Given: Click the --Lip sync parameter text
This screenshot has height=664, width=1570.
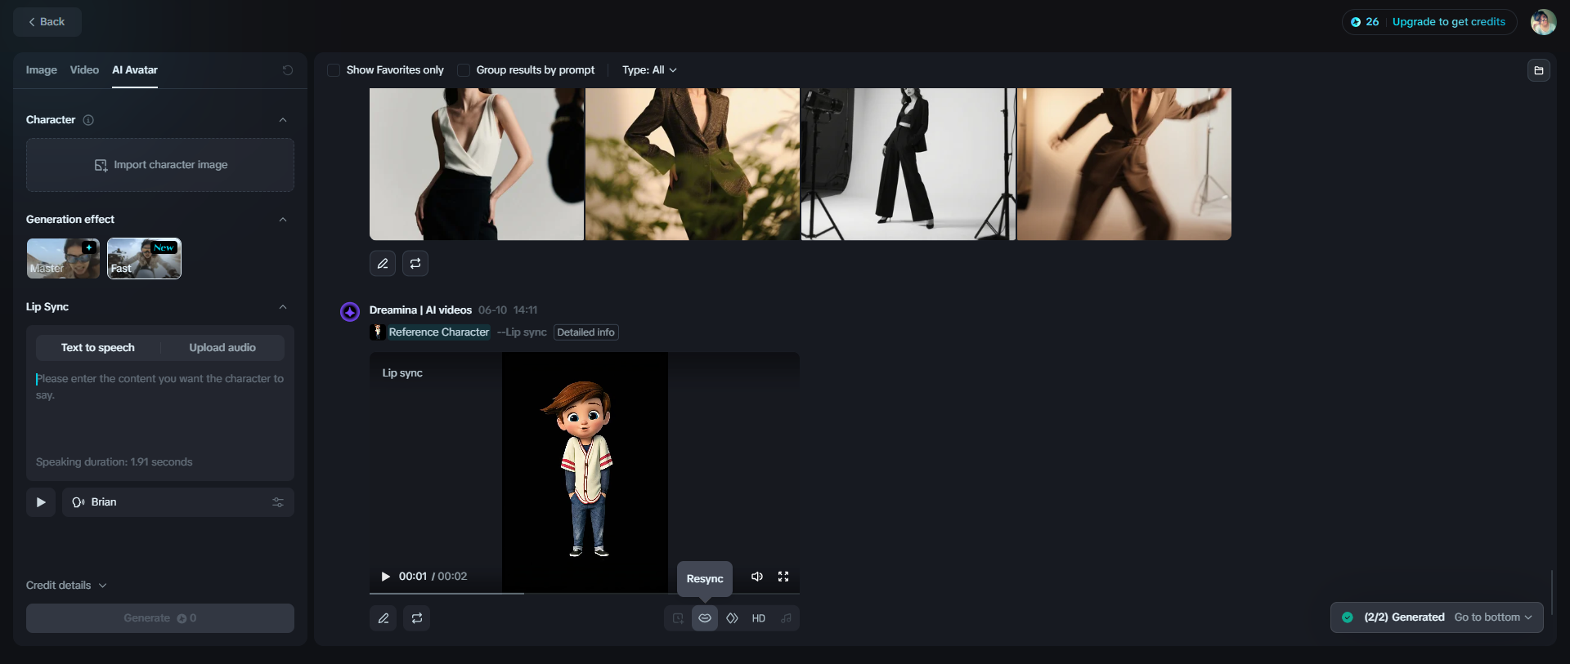Looking at the screenshot, I should pyautogui.click(x=522, y=332).
